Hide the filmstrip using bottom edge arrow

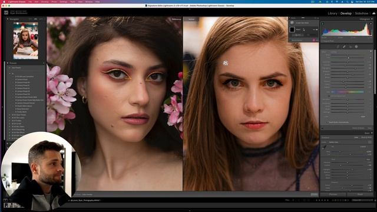pyautogui.click(x=190, y=211)
